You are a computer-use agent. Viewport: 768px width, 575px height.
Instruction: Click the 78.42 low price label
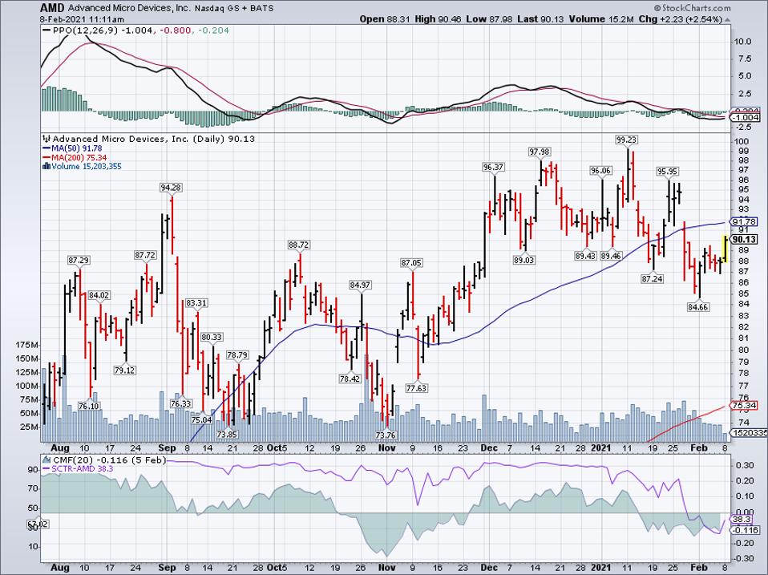pyautogui.click(x=350, y=379)
